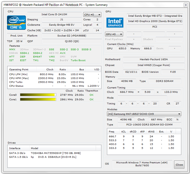The width and height of the screenshot is (190, 174).
Task: Click the 133.3 MHz base clock field
Action: (x=171, y=92)
